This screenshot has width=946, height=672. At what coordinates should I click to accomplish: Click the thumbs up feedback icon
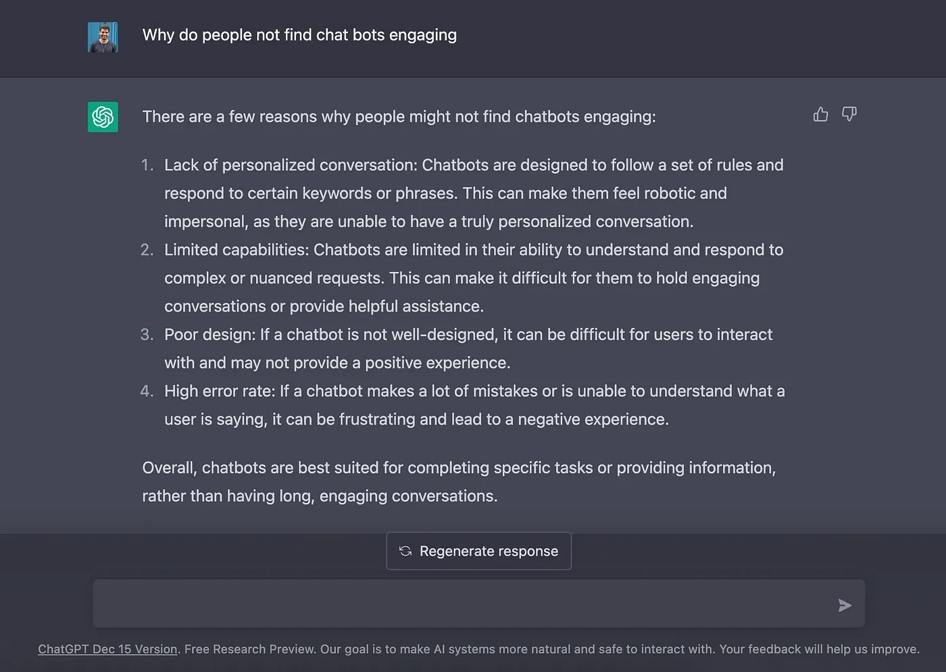pos(820,114)
